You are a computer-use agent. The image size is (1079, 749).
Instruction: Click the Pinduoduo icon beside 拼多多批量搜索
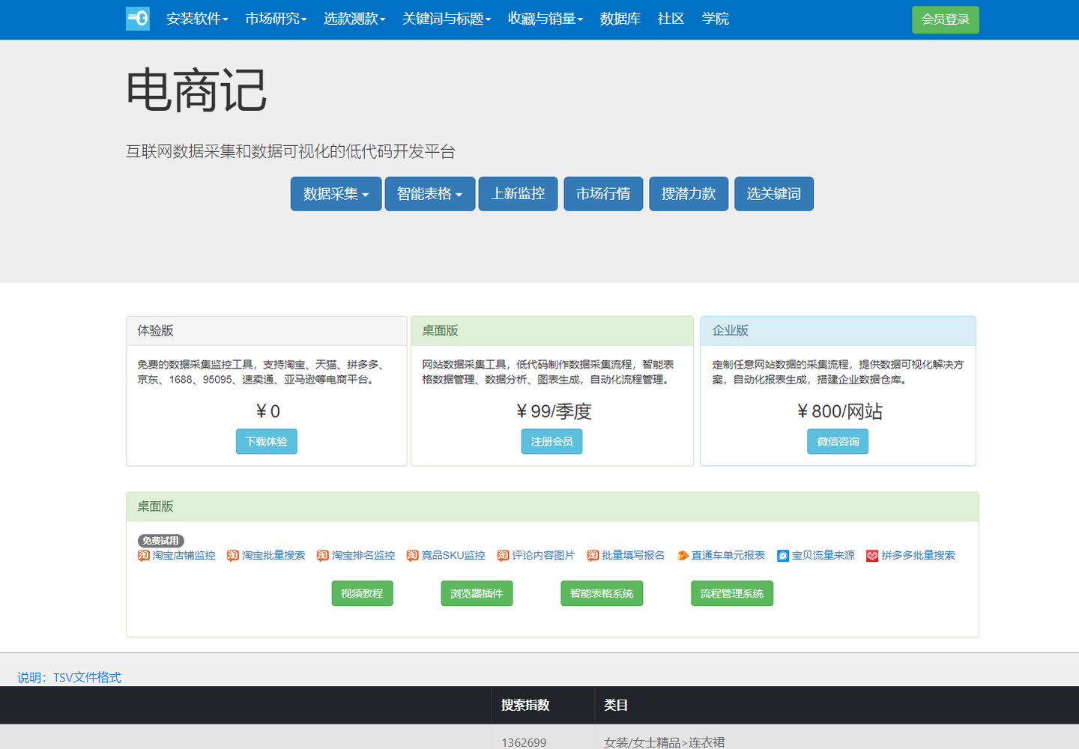click(x=872, y=556)
